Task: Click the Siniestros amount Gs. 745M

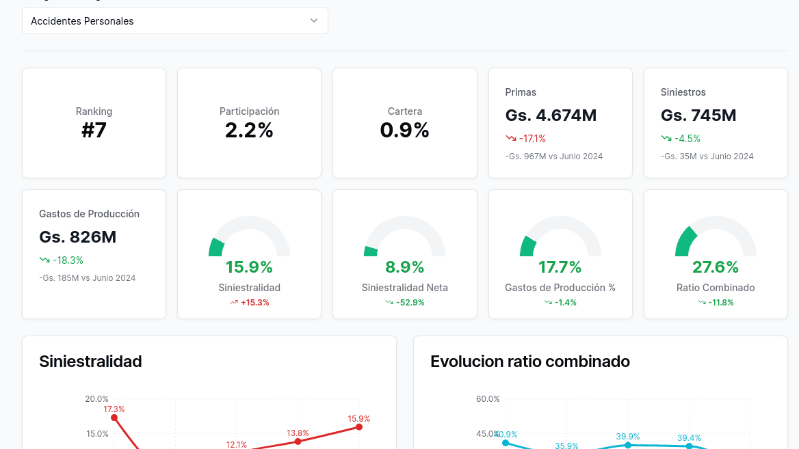Action: [x=698, y=115]
